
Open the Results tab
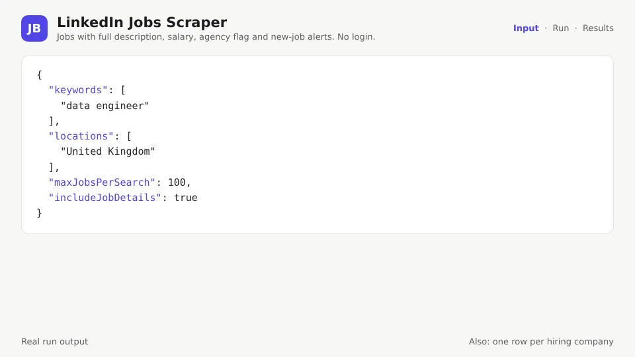click(x=598, y=28)
